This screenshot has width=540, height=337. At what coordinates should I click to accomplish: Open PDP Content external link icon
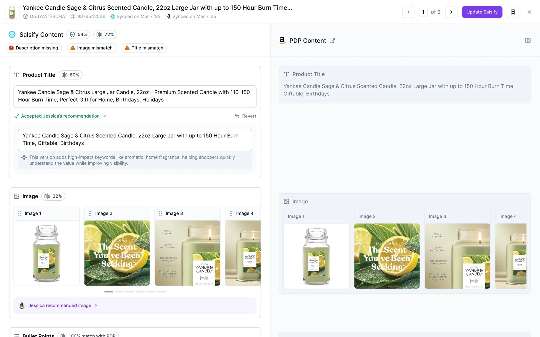332,40
